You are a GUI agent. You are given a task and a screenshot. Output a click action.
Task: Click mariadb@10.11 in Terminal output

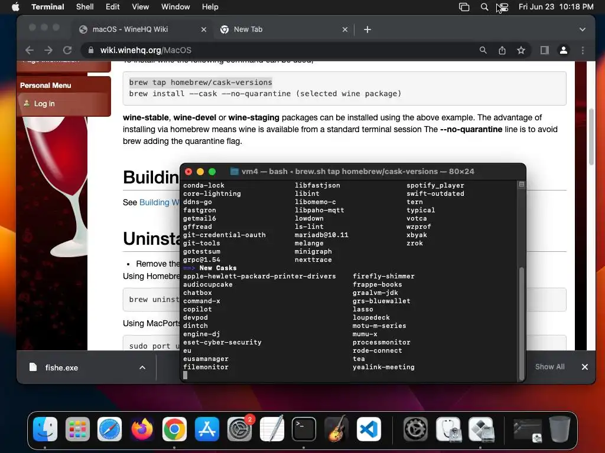coord(321,235)
